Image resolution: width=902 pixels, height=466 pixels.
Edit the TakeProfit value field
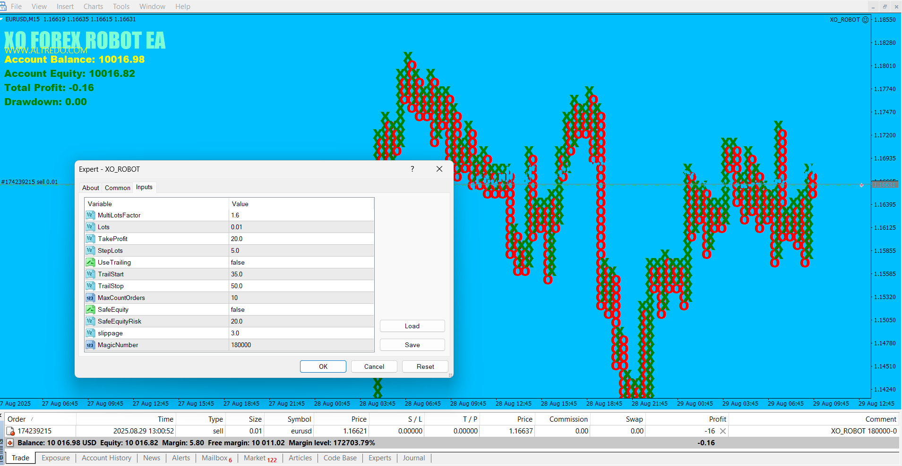(301, 239)
